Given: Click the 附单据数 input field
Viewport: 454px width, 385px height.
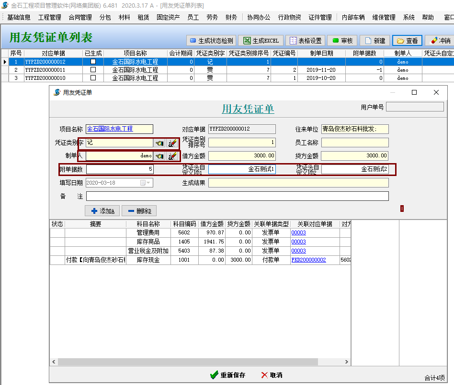Looking at the screenshot, I should click(x=120, y=169).
